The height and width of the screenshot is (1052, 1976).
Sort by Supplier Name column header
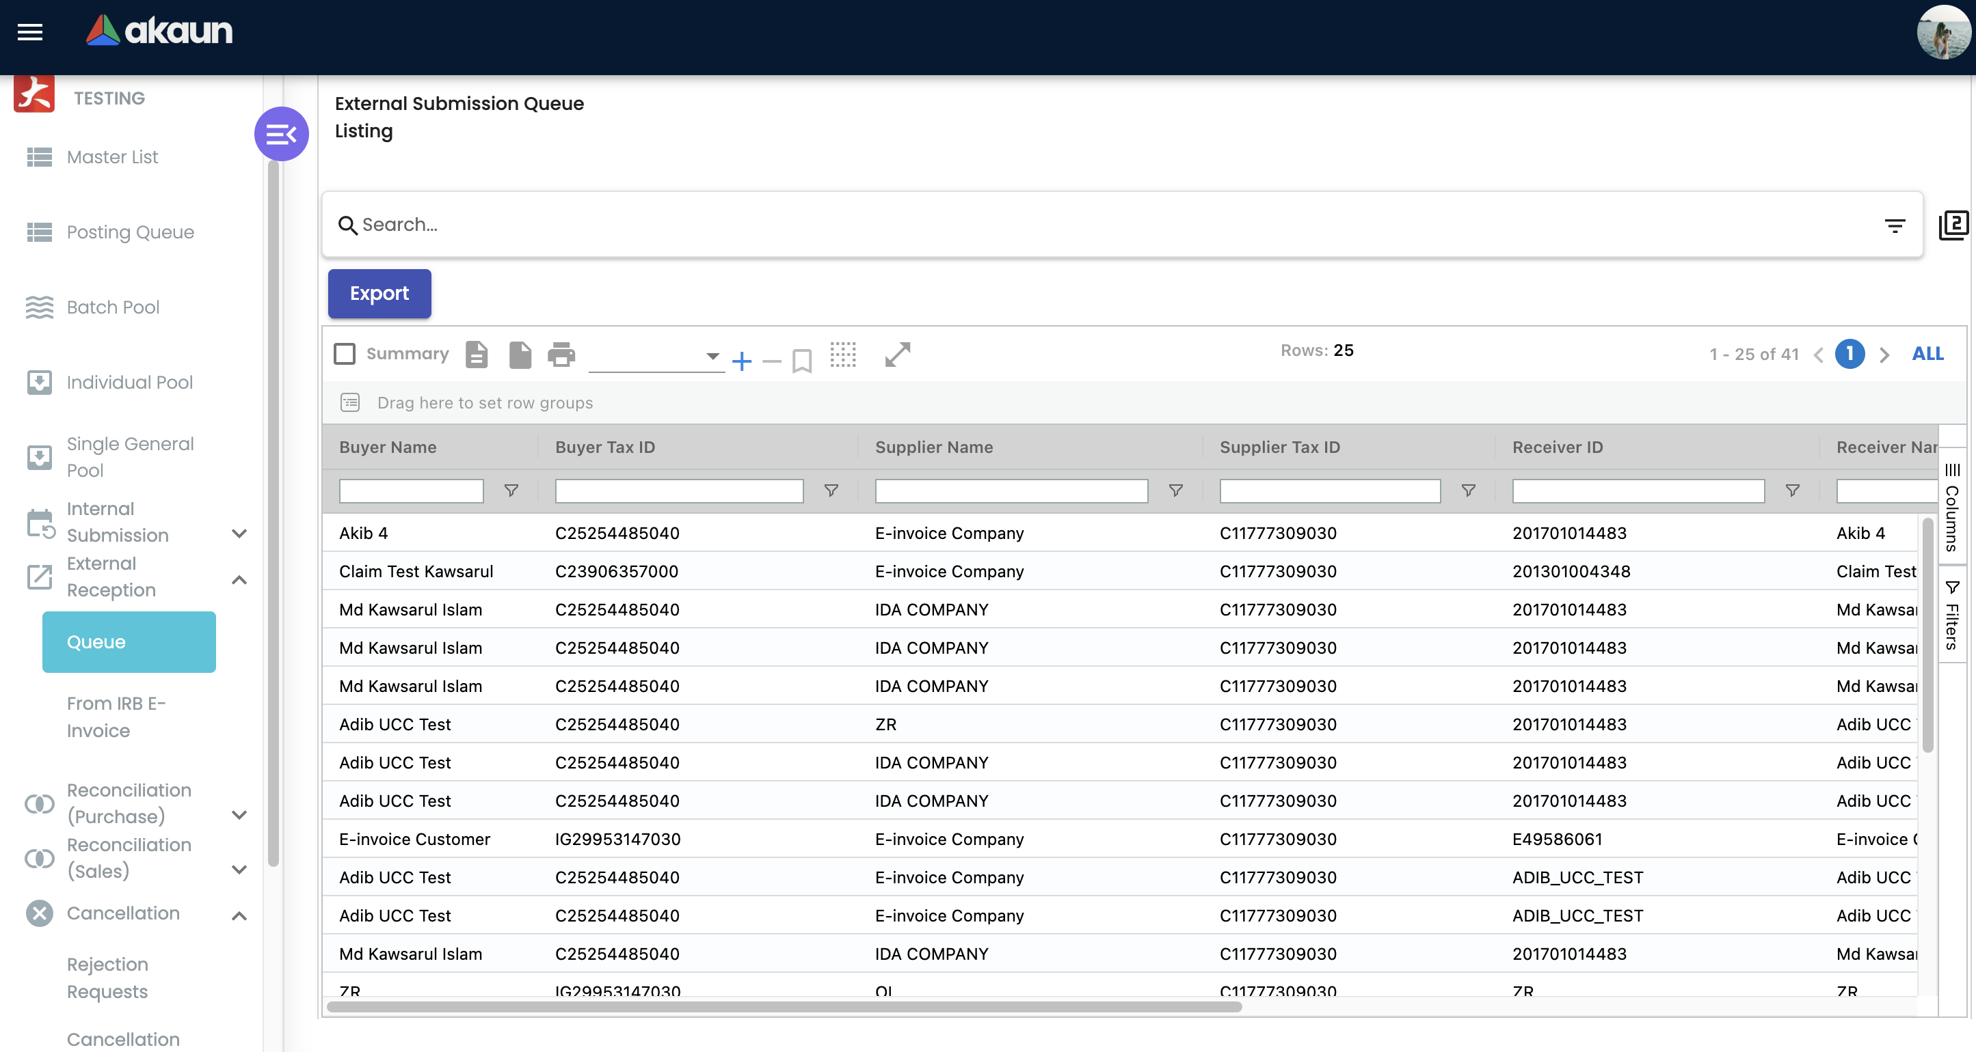pyautogui.click(x=933, y=447)
